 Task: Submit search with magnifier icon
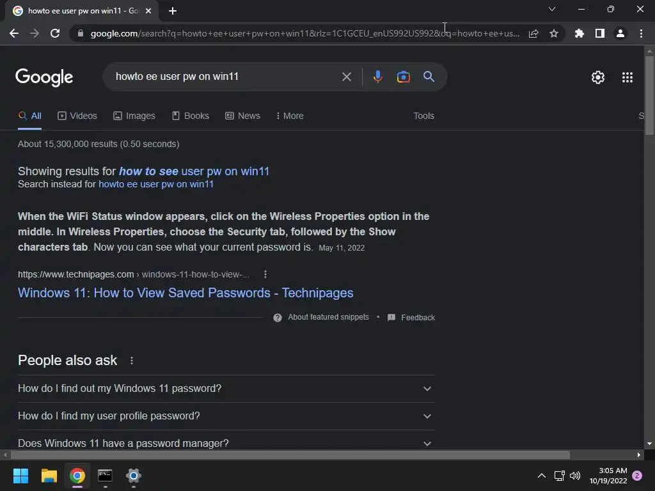429,77
